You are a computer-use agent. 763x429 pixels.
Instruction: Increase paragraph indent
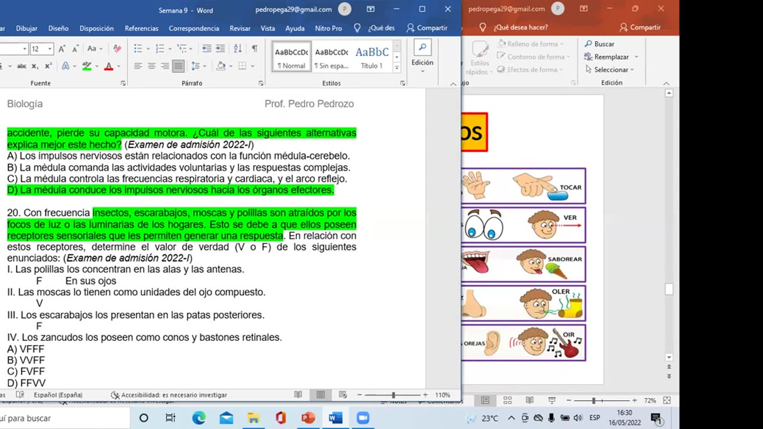click(220, 48)
